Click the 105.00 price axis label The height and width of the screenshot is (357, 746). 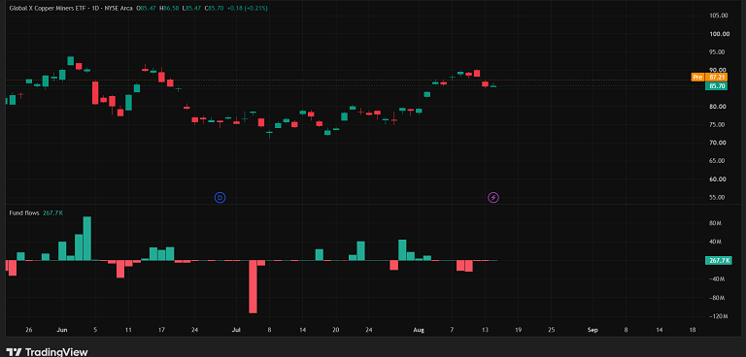pyautogui.click(x=719, y=16)
